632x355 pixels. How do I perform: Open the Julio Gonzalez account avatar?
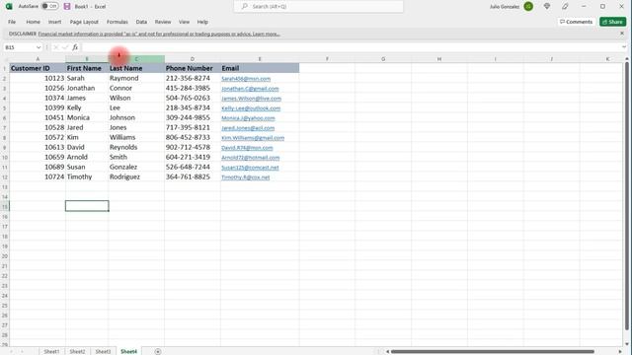click(x=528, y=7)
